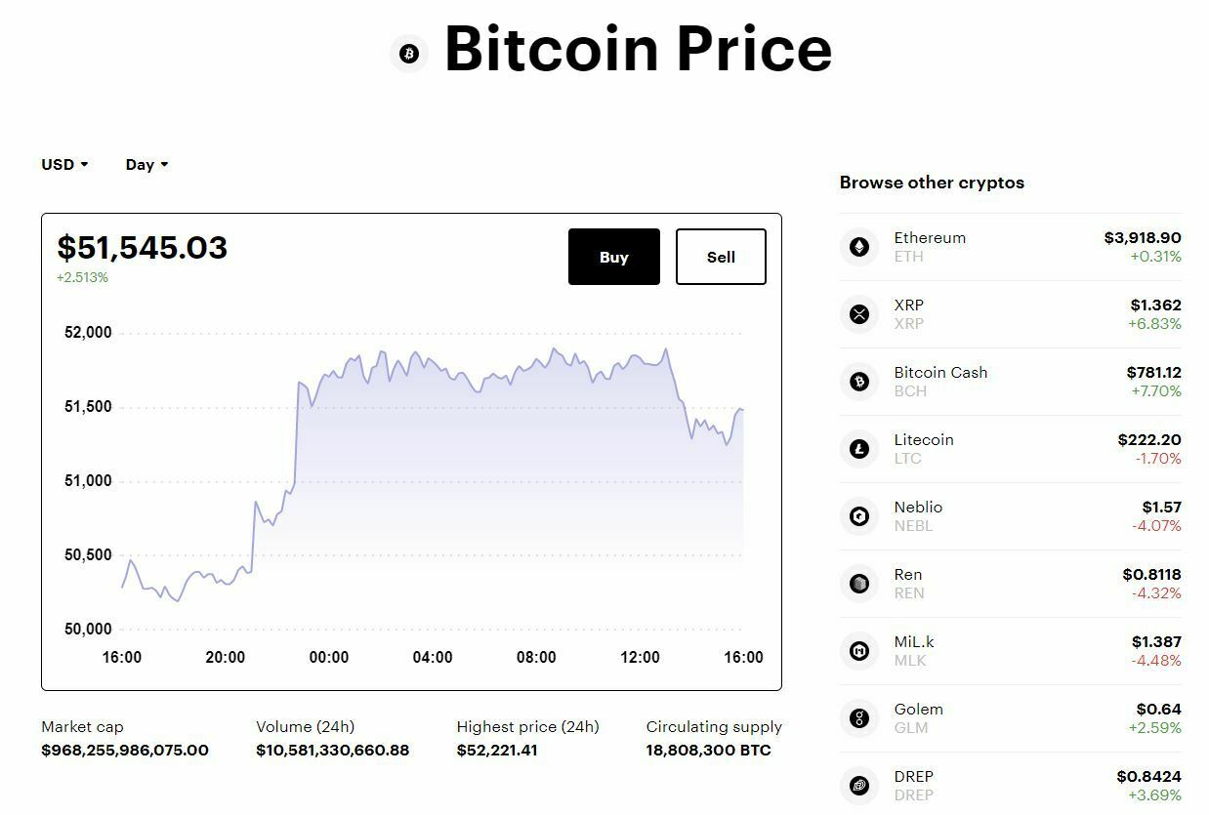Select the XRP coin icon
1209x815 pixels.
point(858,313)
